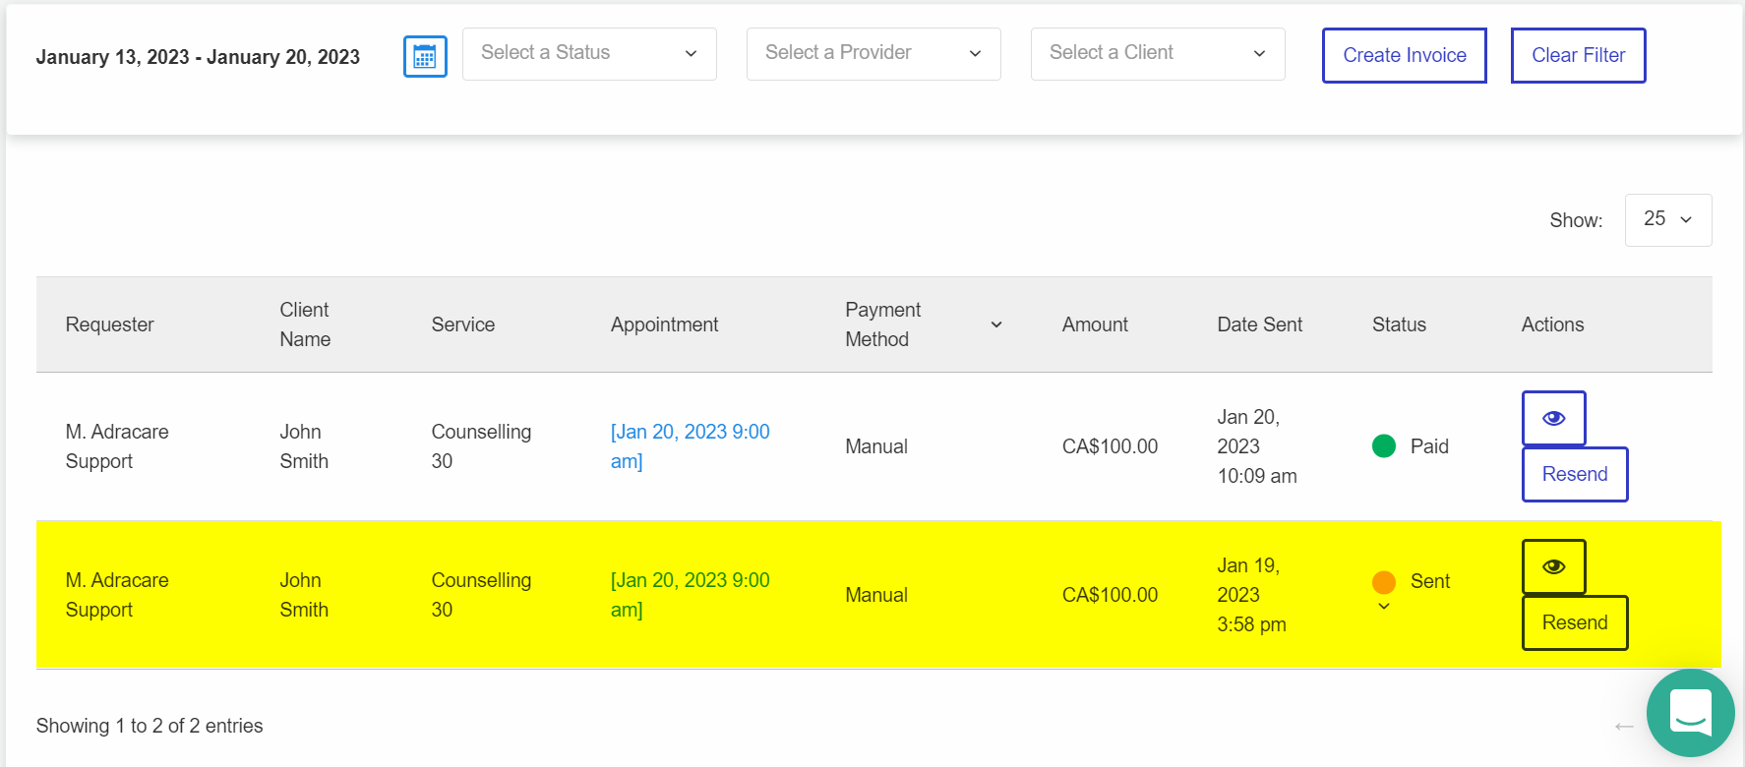Image resolution: width=1745 pixels, height=767 pixels.
Task: Open the calendar date range picker
Action: [425, 56]
